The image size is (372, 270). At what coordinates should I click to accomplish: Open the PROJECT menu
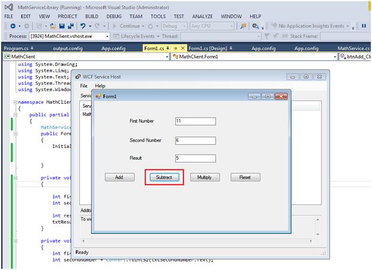click(x=68, y=17)
